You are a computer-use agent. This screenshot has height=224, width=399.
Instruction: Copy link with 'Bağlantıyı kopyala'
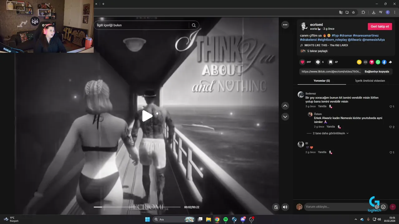[377, 72]
